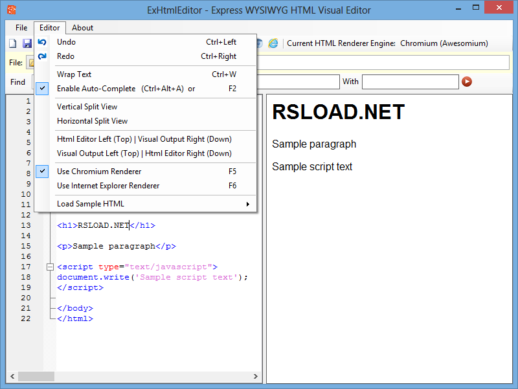518x389 pixels.
Task: Click the closing </html> tag line
Action: (x=75, y=318)
